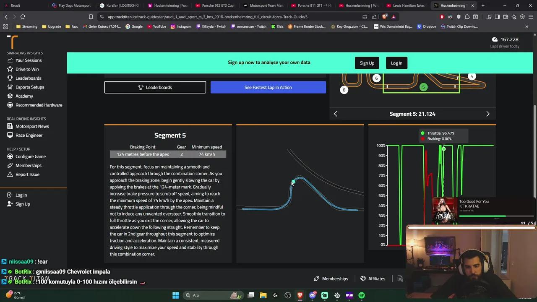Open the Kick bookmark
537x302 pixels.
pos(277,26)
